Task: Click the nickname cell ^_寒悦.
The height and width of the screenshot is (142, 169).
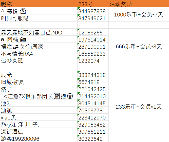Action: [x=39, y=11]
